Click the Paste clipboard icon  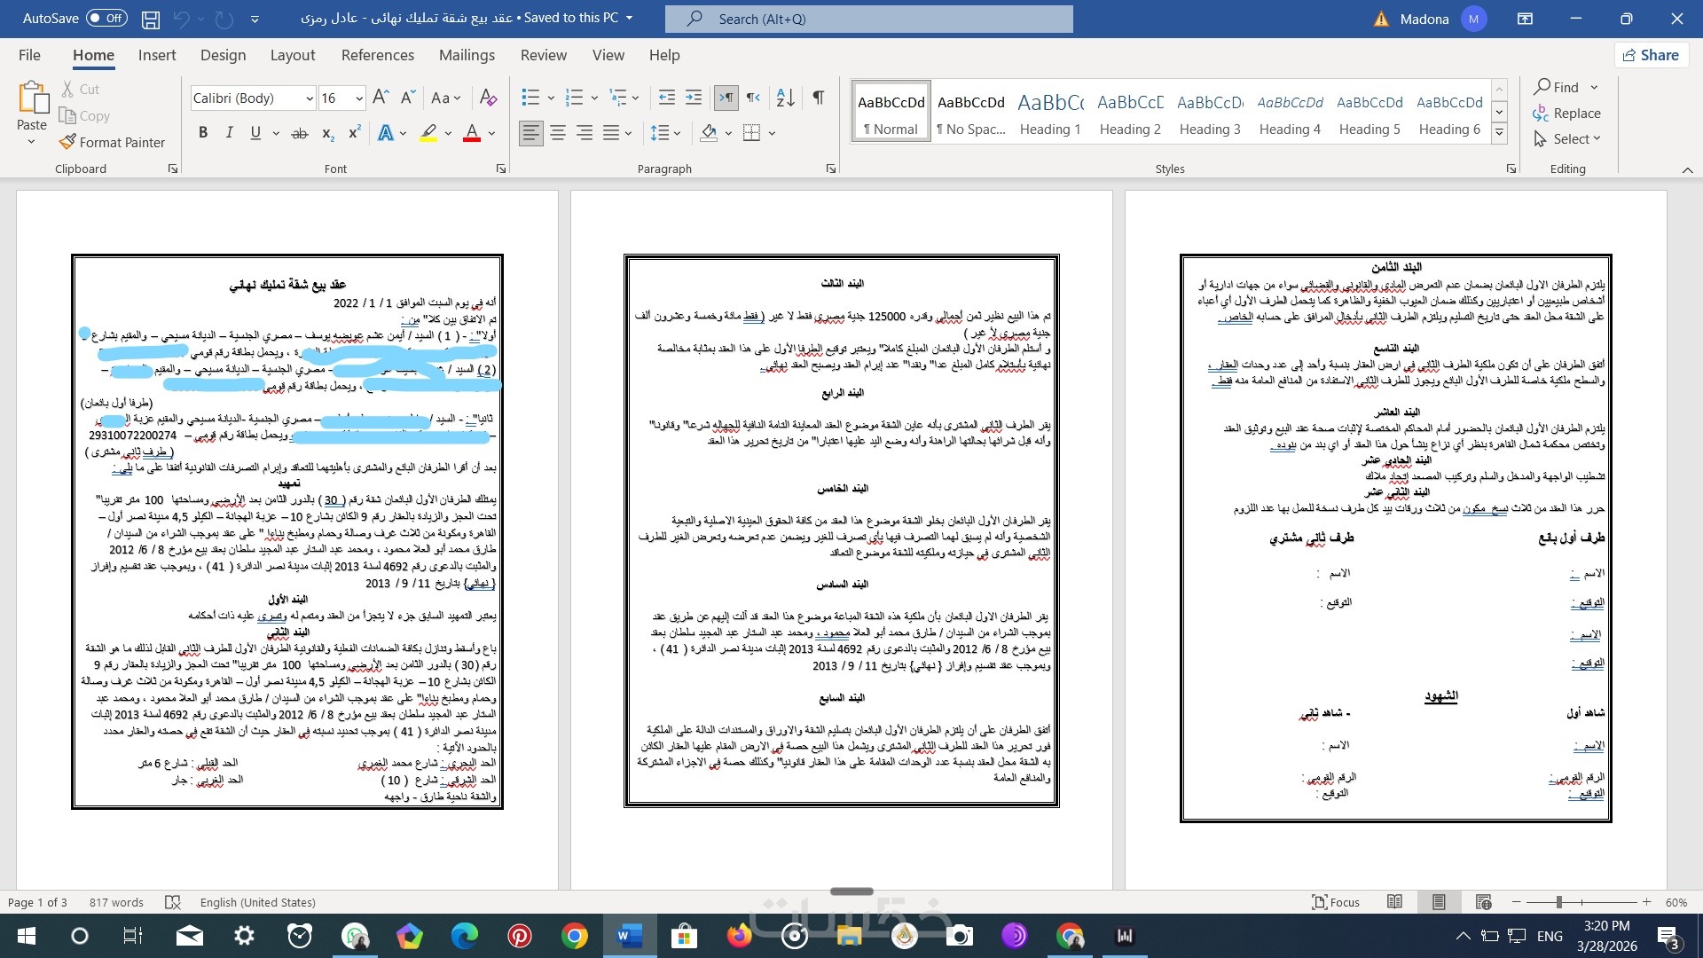32,98
